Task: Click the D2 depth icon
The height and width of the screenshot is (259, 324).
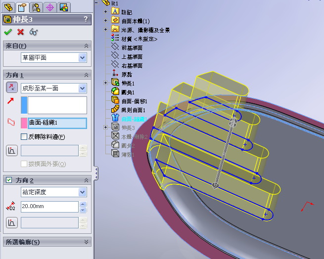Action: (x=11, y=206)
